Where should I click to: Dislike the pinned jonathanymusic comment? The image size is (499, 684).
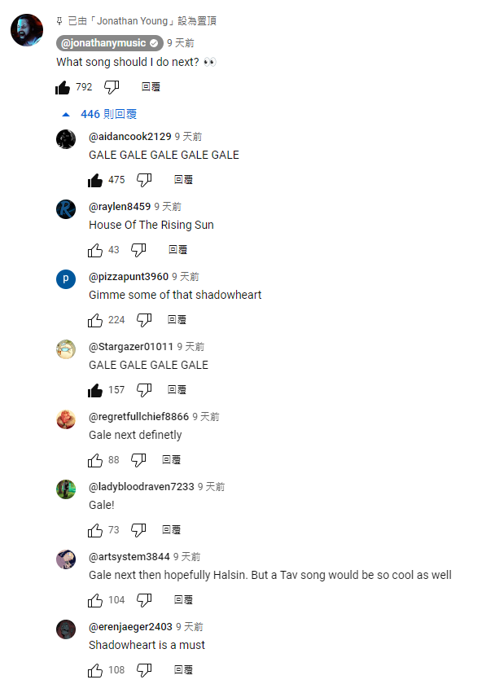pyautogui.click(x=112, y=87)
